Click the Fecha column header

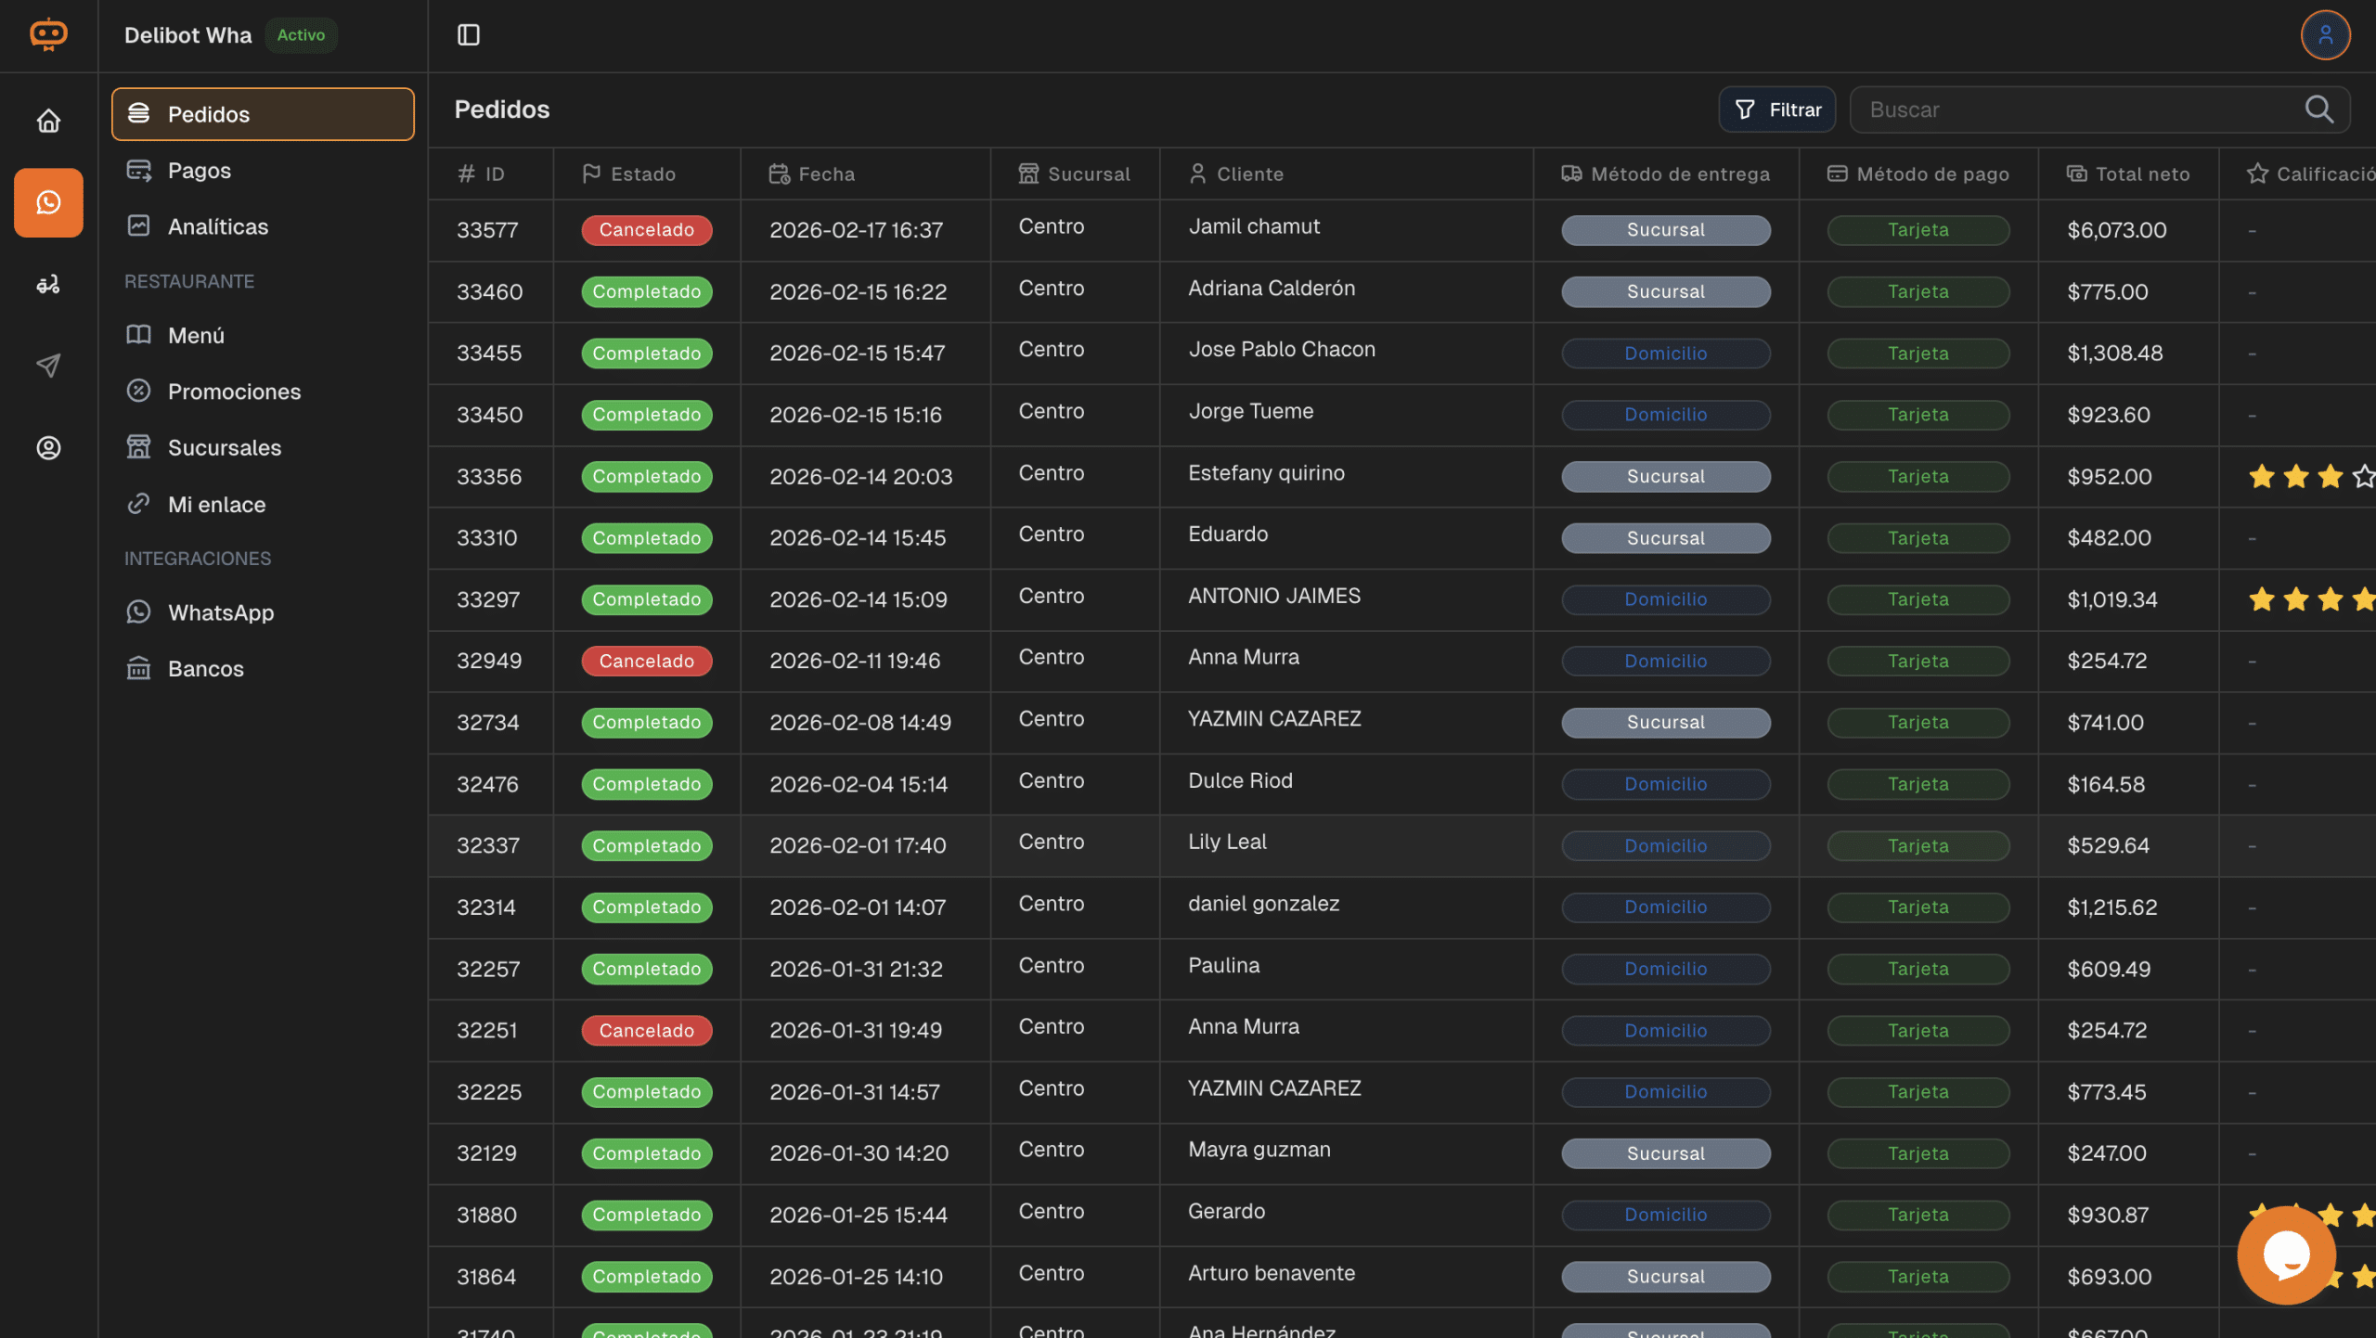(x=826, y=174)
